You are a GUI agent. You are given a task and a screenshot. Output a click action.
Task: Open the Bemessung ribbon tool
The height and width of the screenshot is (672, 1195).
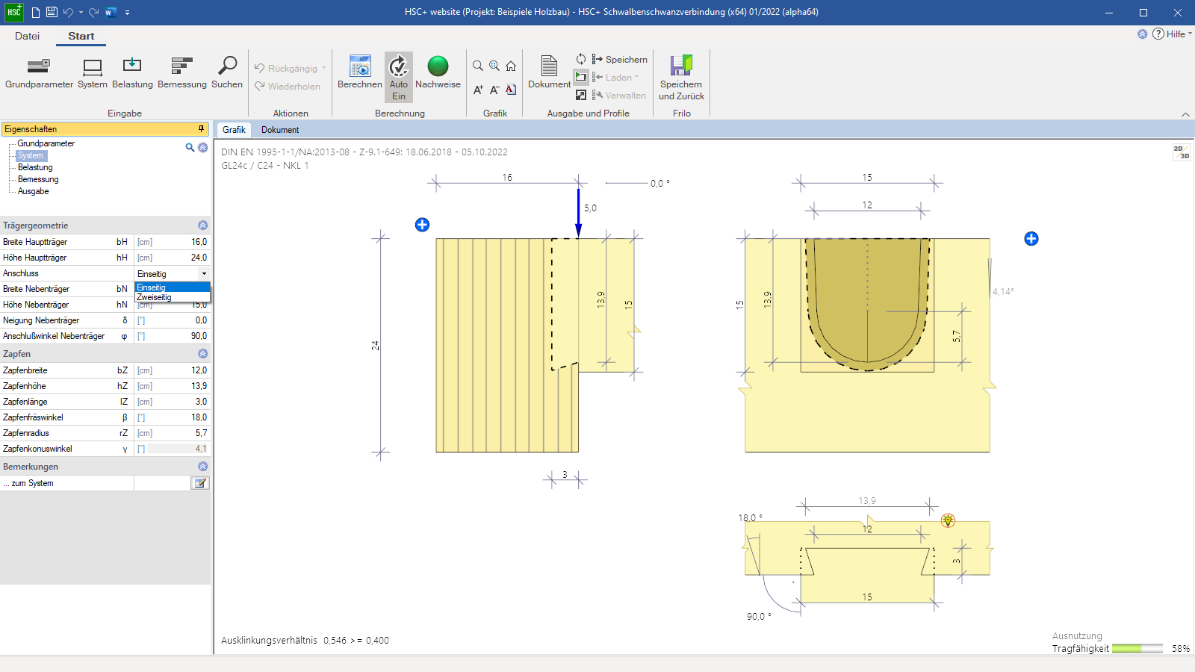[x=182, y=73]
